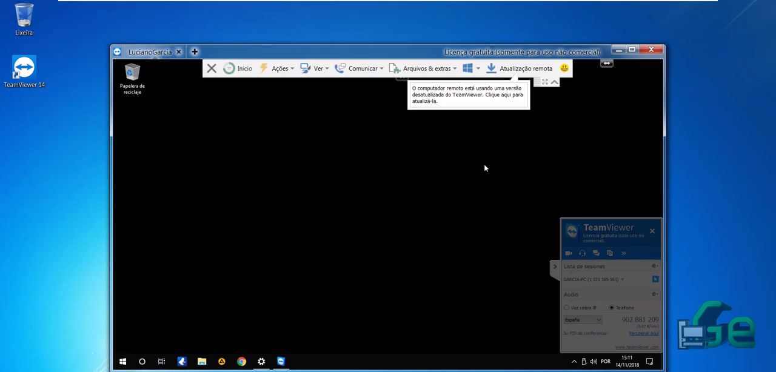776x372 pixels.
Task: Click the clock showing 15:11 on the remote taskbar
Action: point(627,362)
